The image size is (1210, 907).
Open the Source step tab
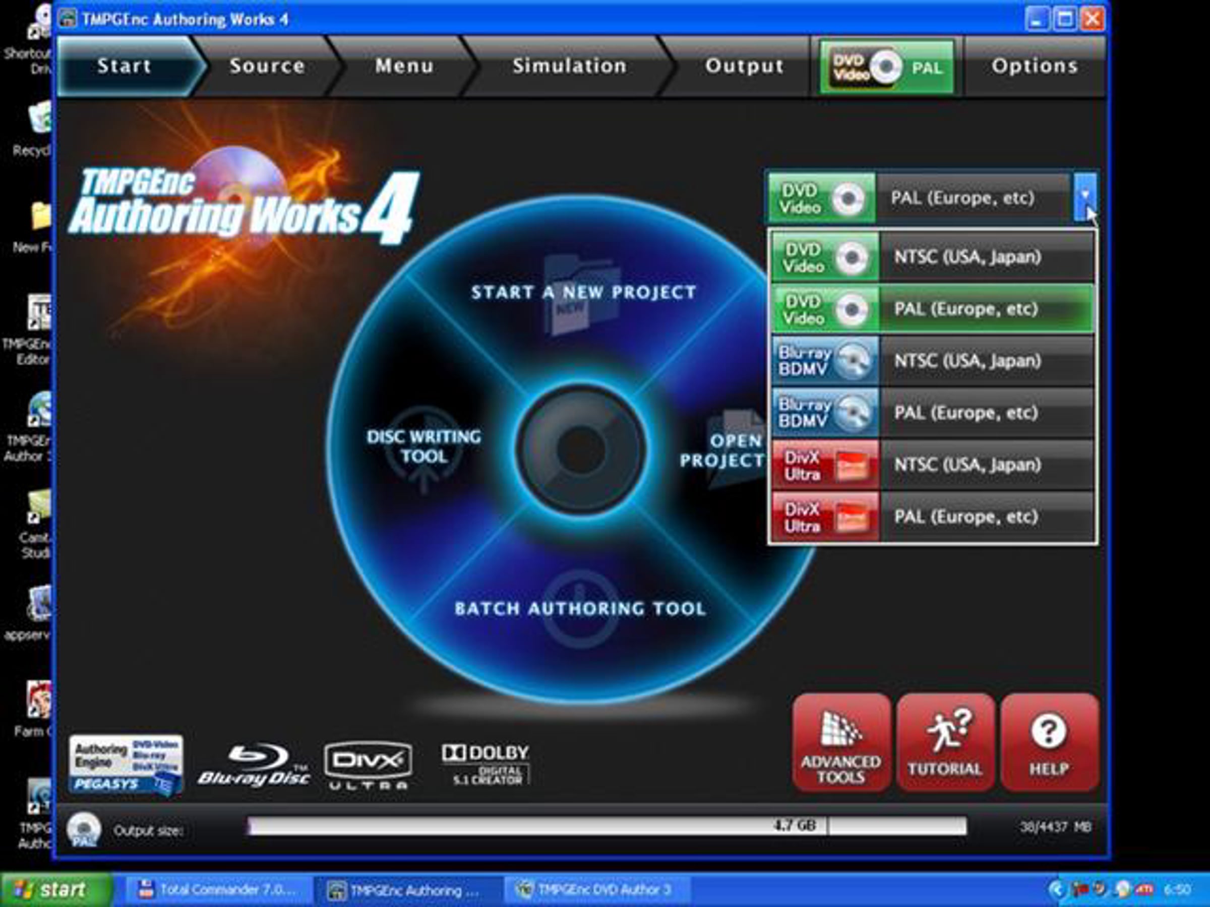coord(267,66)
